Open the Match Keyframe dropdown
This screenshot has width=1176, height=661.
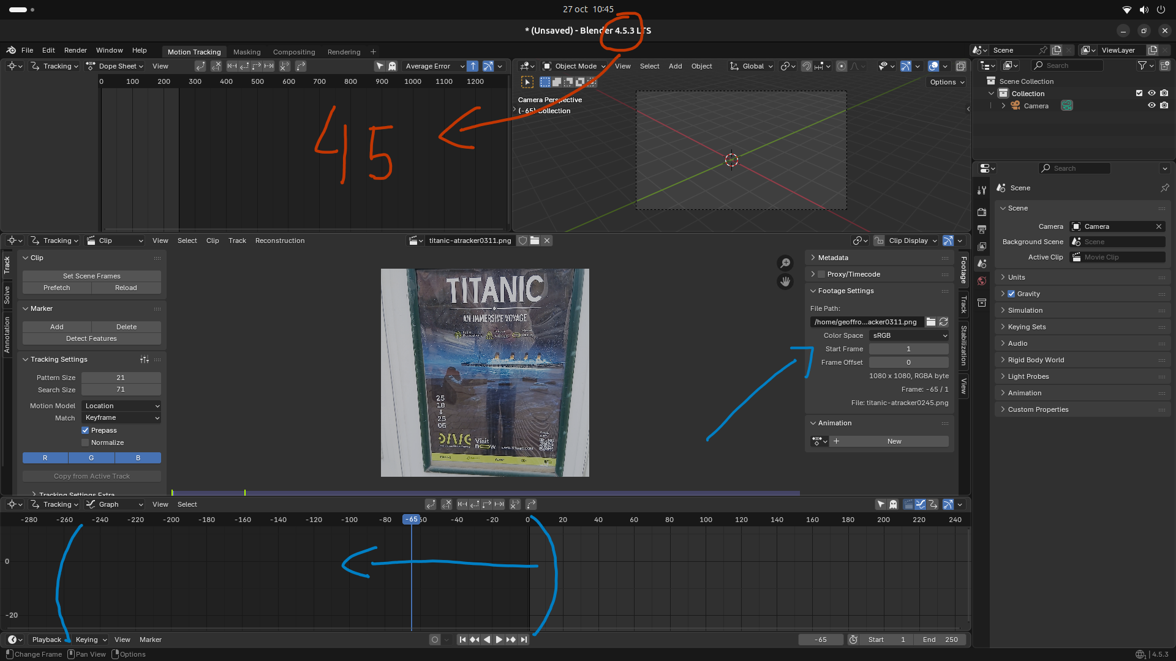(x=121, y=418)
